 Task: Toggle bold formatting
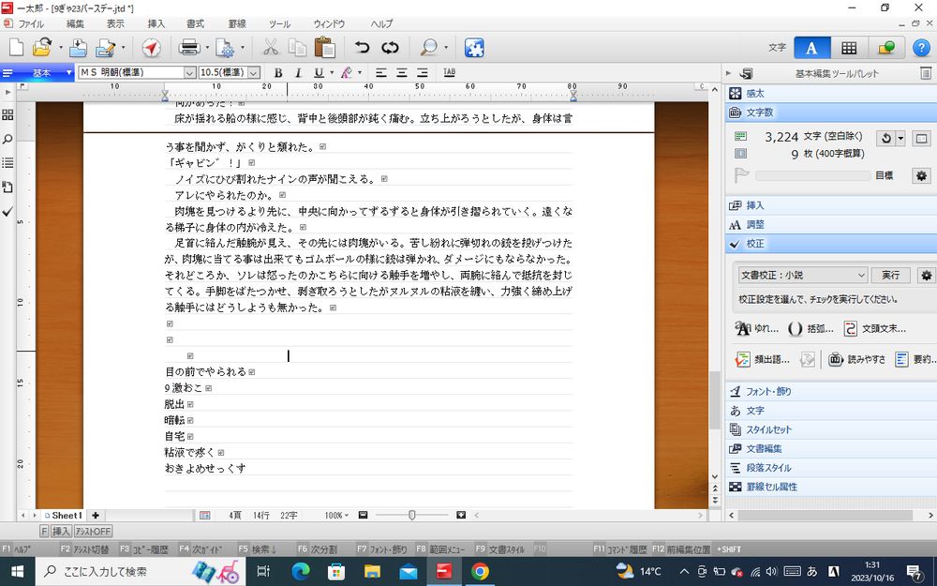278,73
